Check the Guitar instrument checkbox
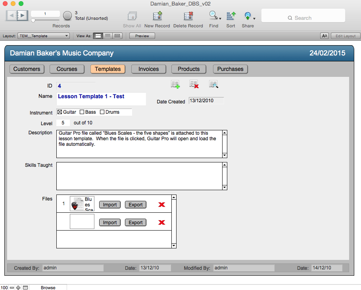Screen dimensions: 361x290 point(60,112)
